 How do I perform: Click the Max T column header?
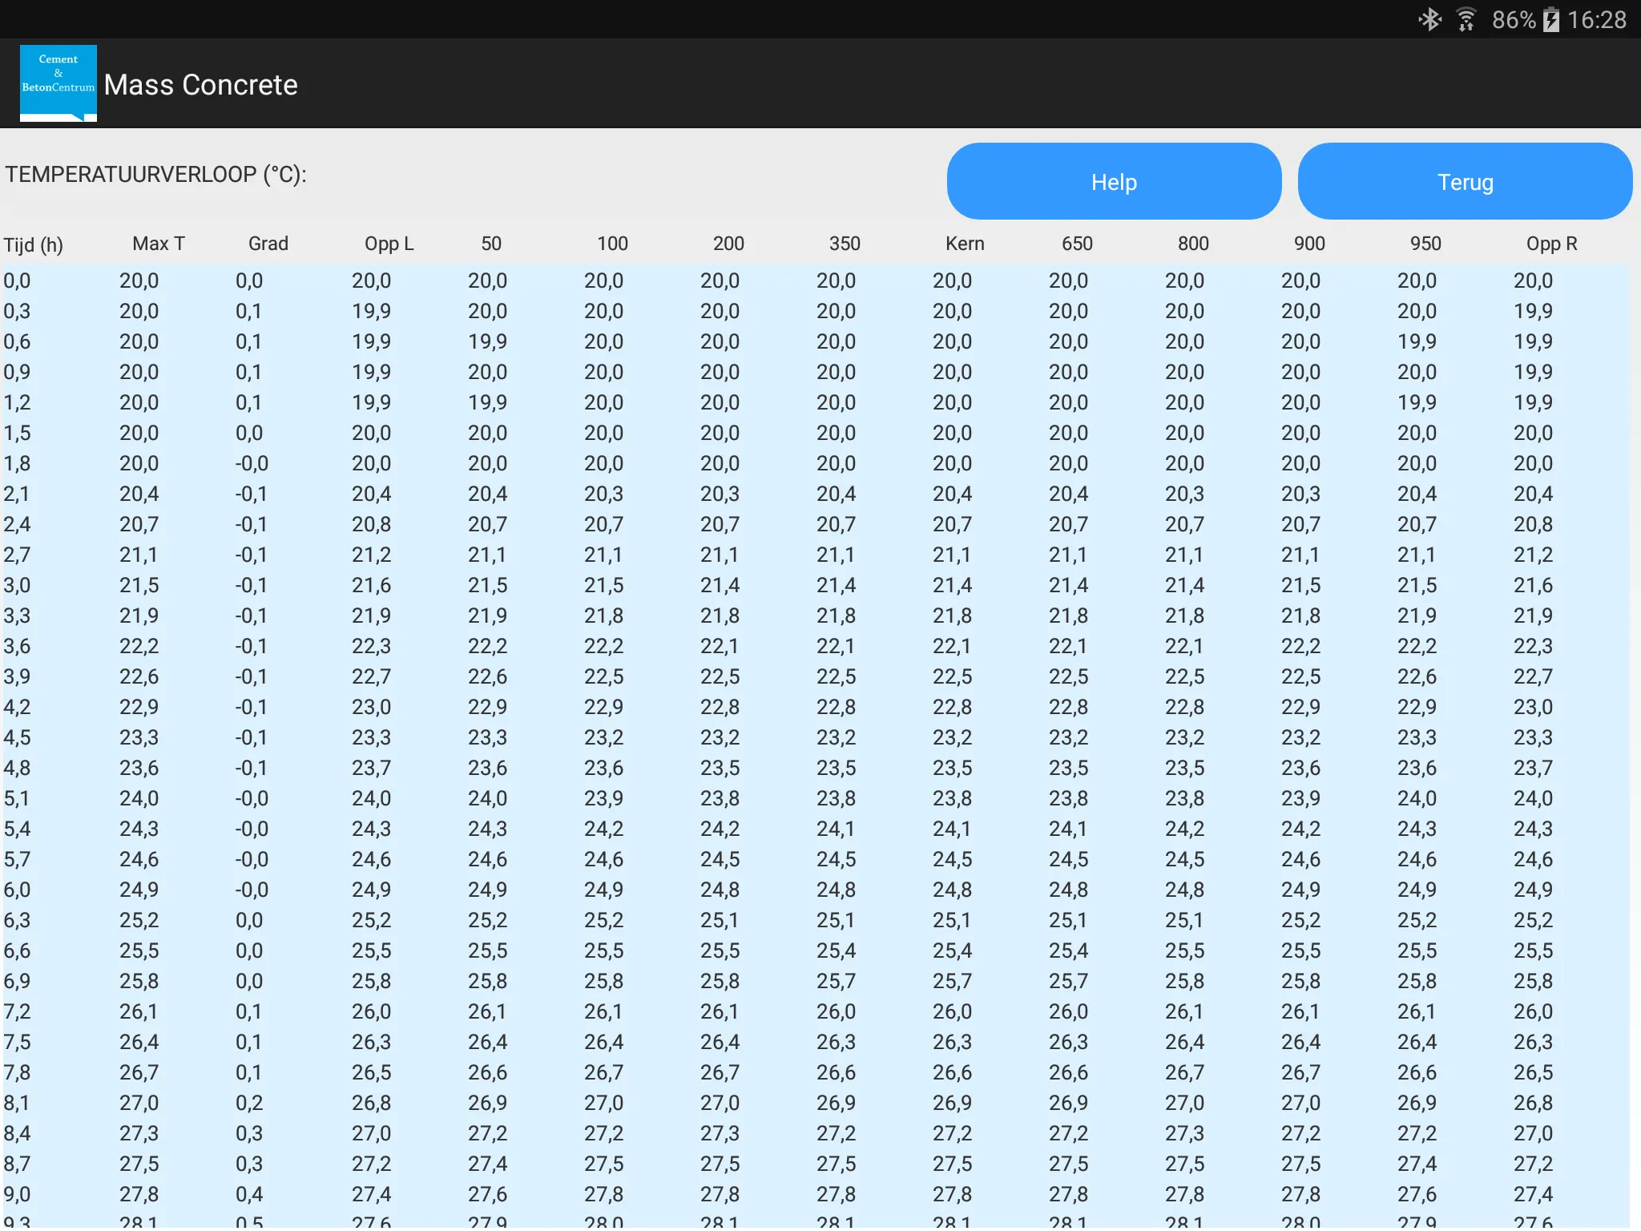pos(159,244)
